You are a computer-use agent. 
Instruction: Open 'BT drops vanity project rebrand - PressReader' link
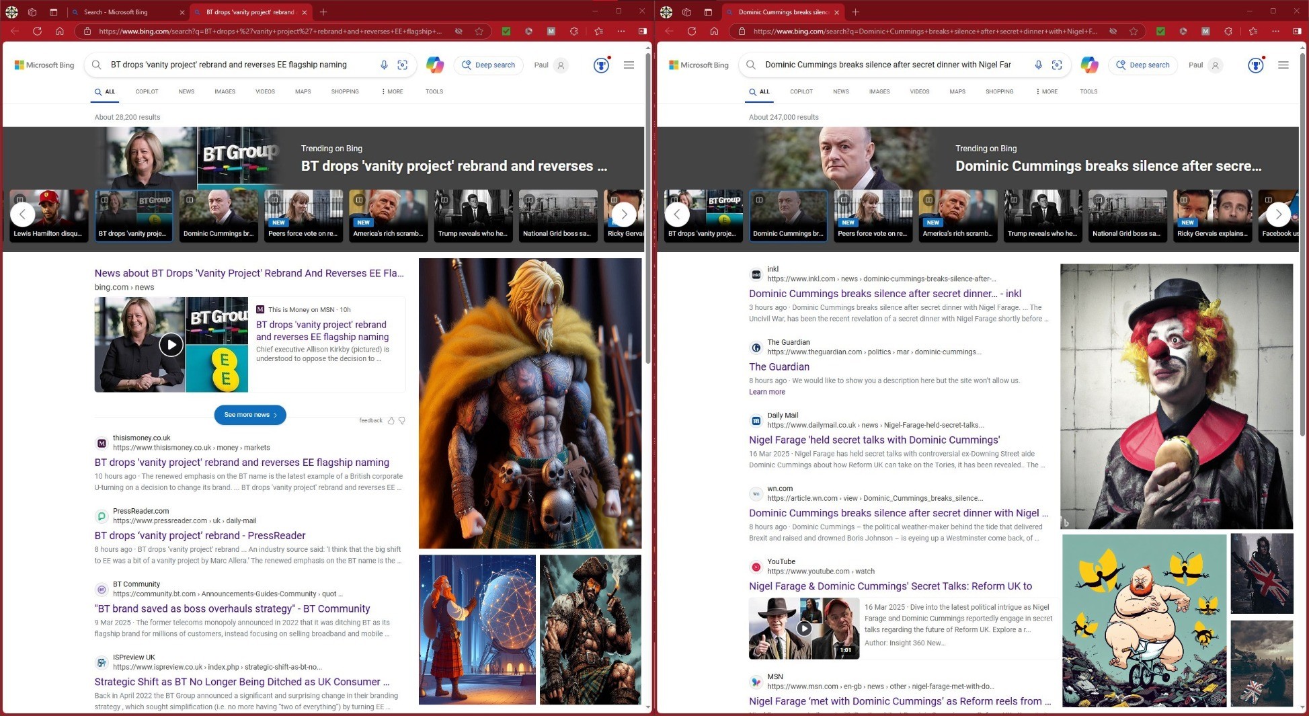200,536
